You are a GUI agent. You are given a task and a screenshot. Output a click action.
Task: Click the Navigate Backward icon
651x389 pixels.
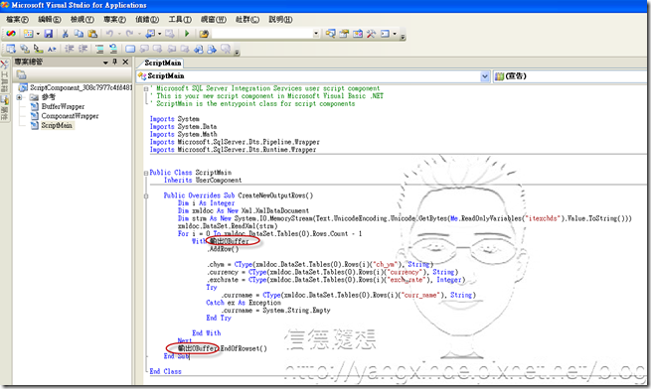point(150,34)
